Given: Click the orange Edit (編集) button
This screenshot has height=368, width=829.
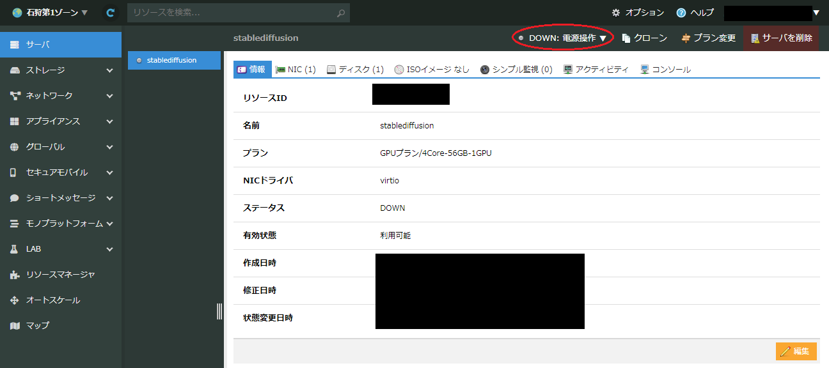Looking at the screenshot, I should coord(796,351).
